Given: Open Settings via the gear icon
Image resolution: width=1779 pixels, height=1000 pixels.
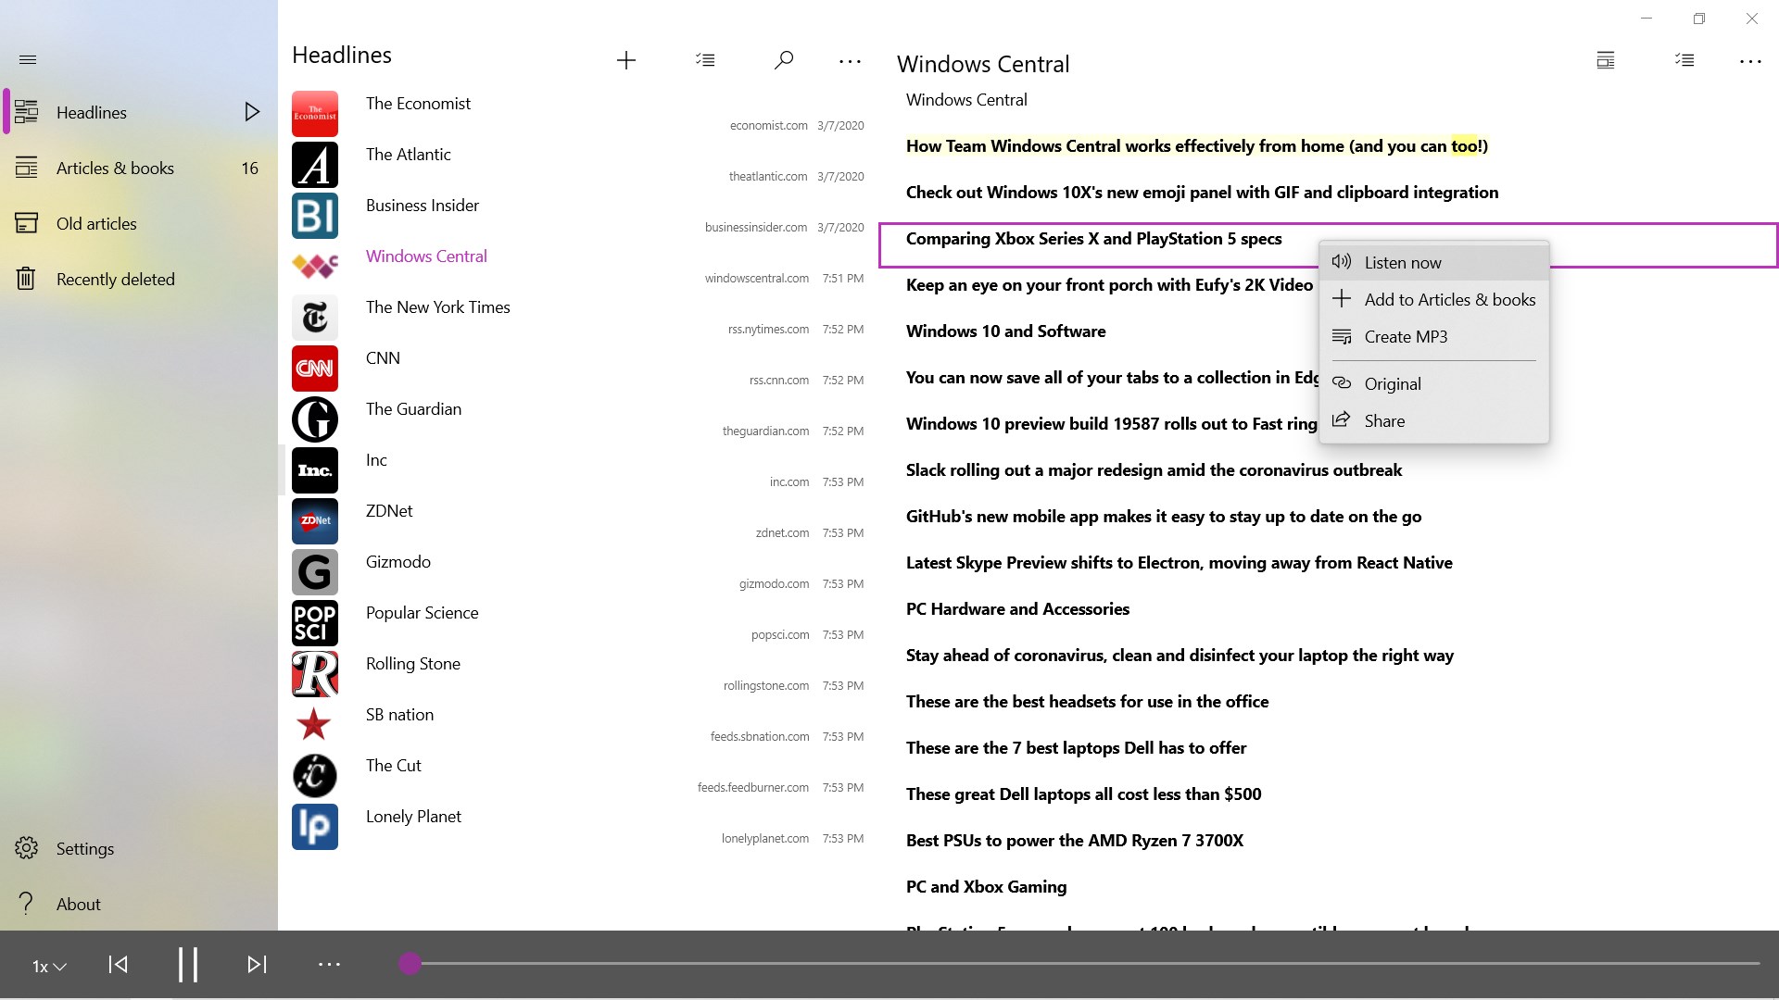Looking at the screenshot, I should [x=84, y=847].
